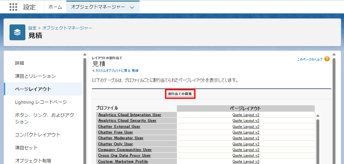Click the sidebar scrollbar up arrow
Viewport: 344px width, 164px height.
(x=85, y=54)
